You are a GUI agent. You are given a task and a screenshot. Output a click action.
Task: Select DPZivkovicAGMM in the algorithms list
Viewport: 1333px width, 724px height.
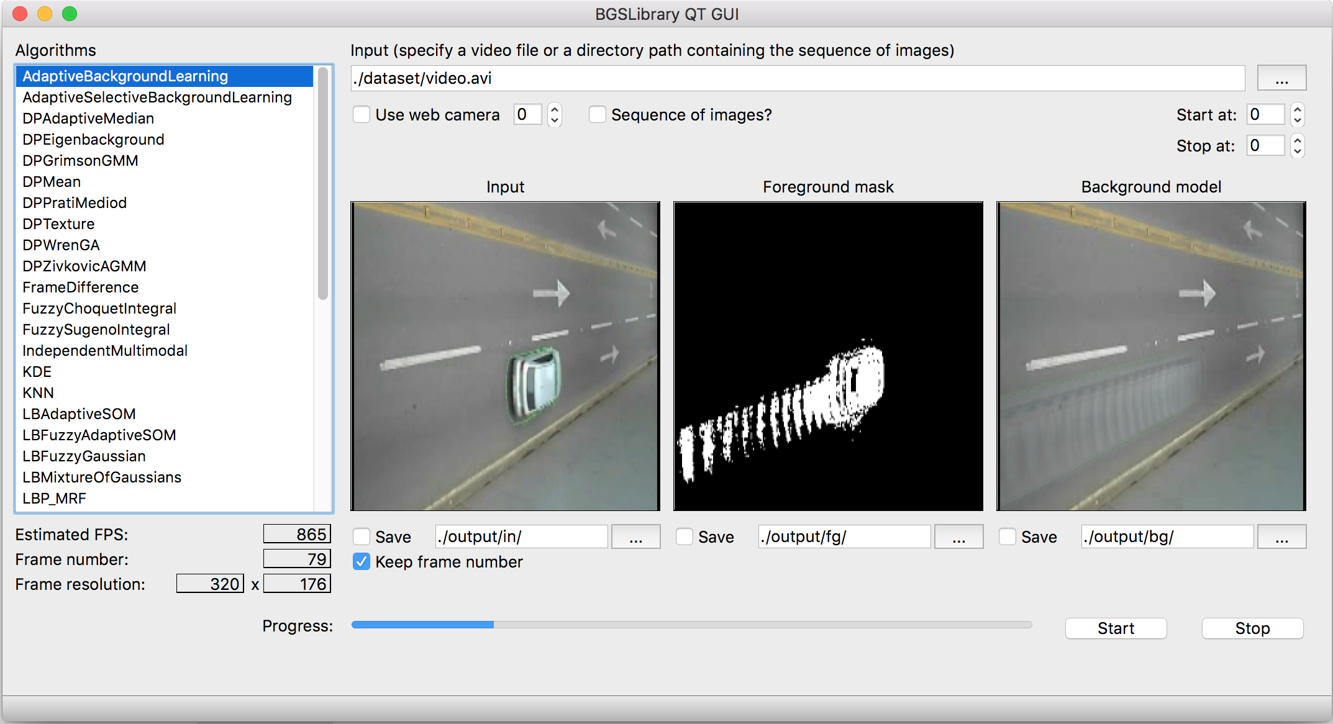[x=84, y=266]
